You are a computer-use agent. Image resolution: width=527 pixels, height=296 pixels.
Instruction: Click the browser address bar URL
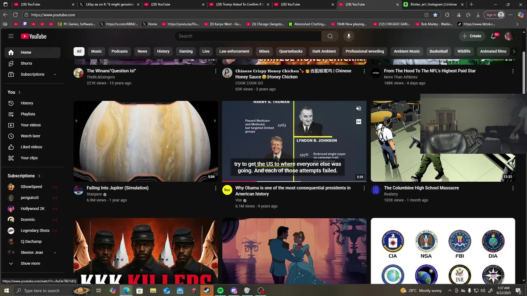(53, 15)
